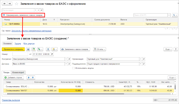Open the Отчеты dropdown menu

point(99,49)
